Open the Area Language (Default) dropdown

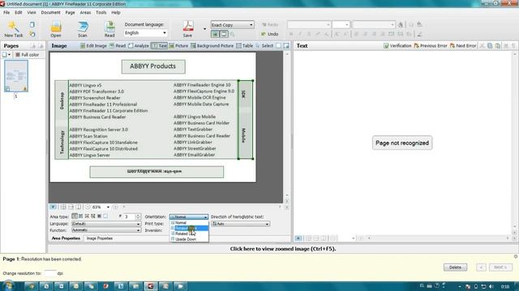pos(106,224)
